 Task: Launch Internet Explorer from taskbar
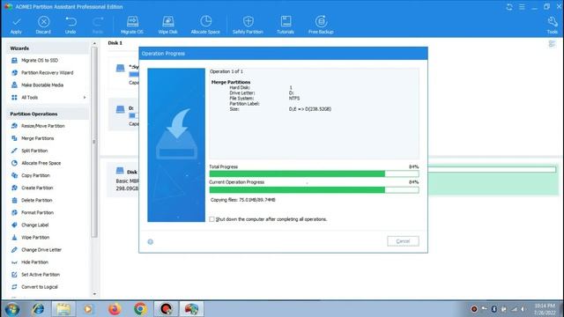pyautogui.click(x=38, y=309)
